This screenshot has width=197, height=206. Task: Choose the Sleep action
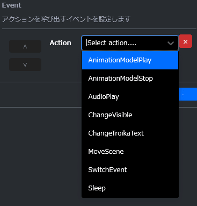(130, 188)
